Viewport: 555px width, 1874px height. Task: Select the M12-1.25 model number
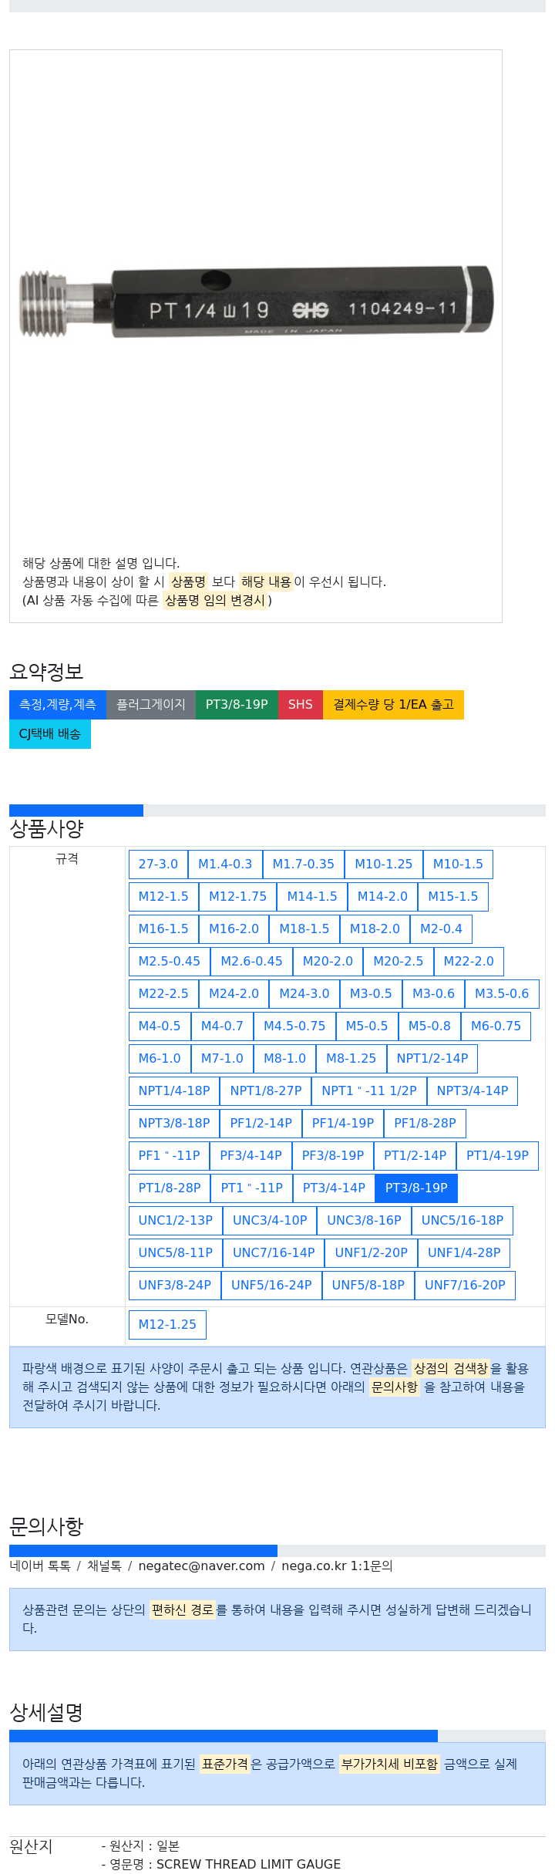(x=167, y=1324)
